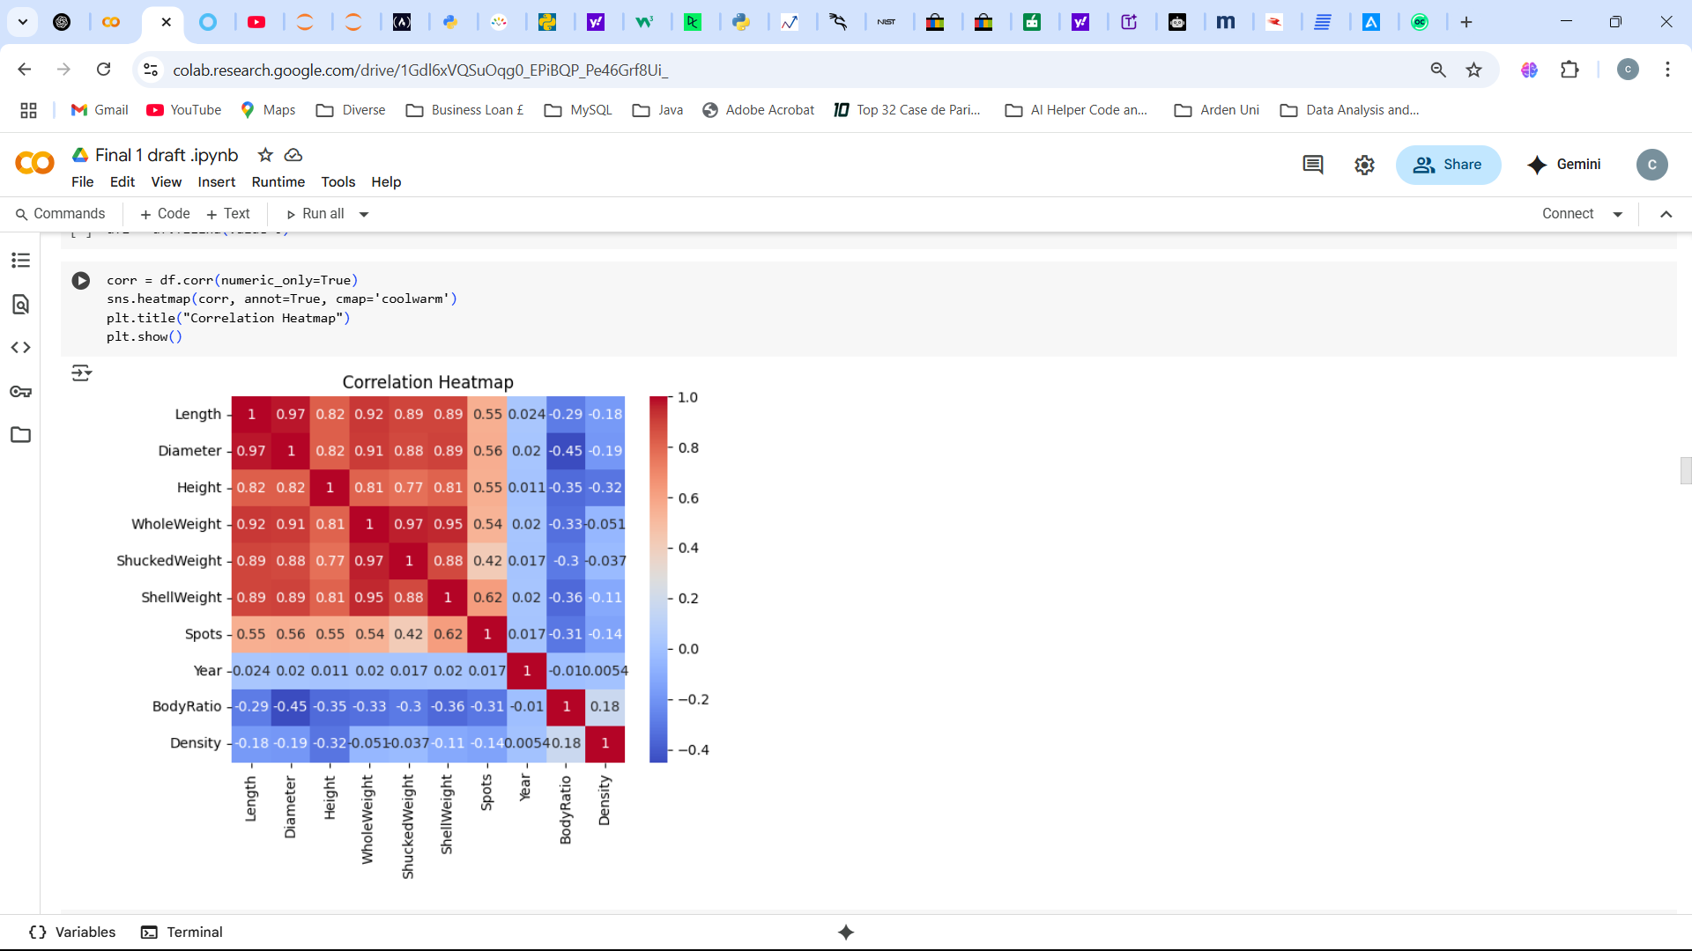The height and width of the screenshot is (951, 1692).
Task: Open the Code snippets sidebar panel
Action: (21, 348)
